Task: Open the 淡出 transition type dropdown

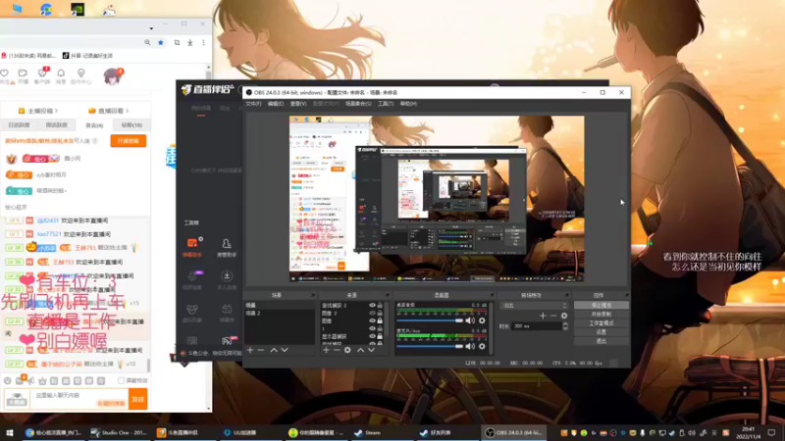Action: (534, 306)
